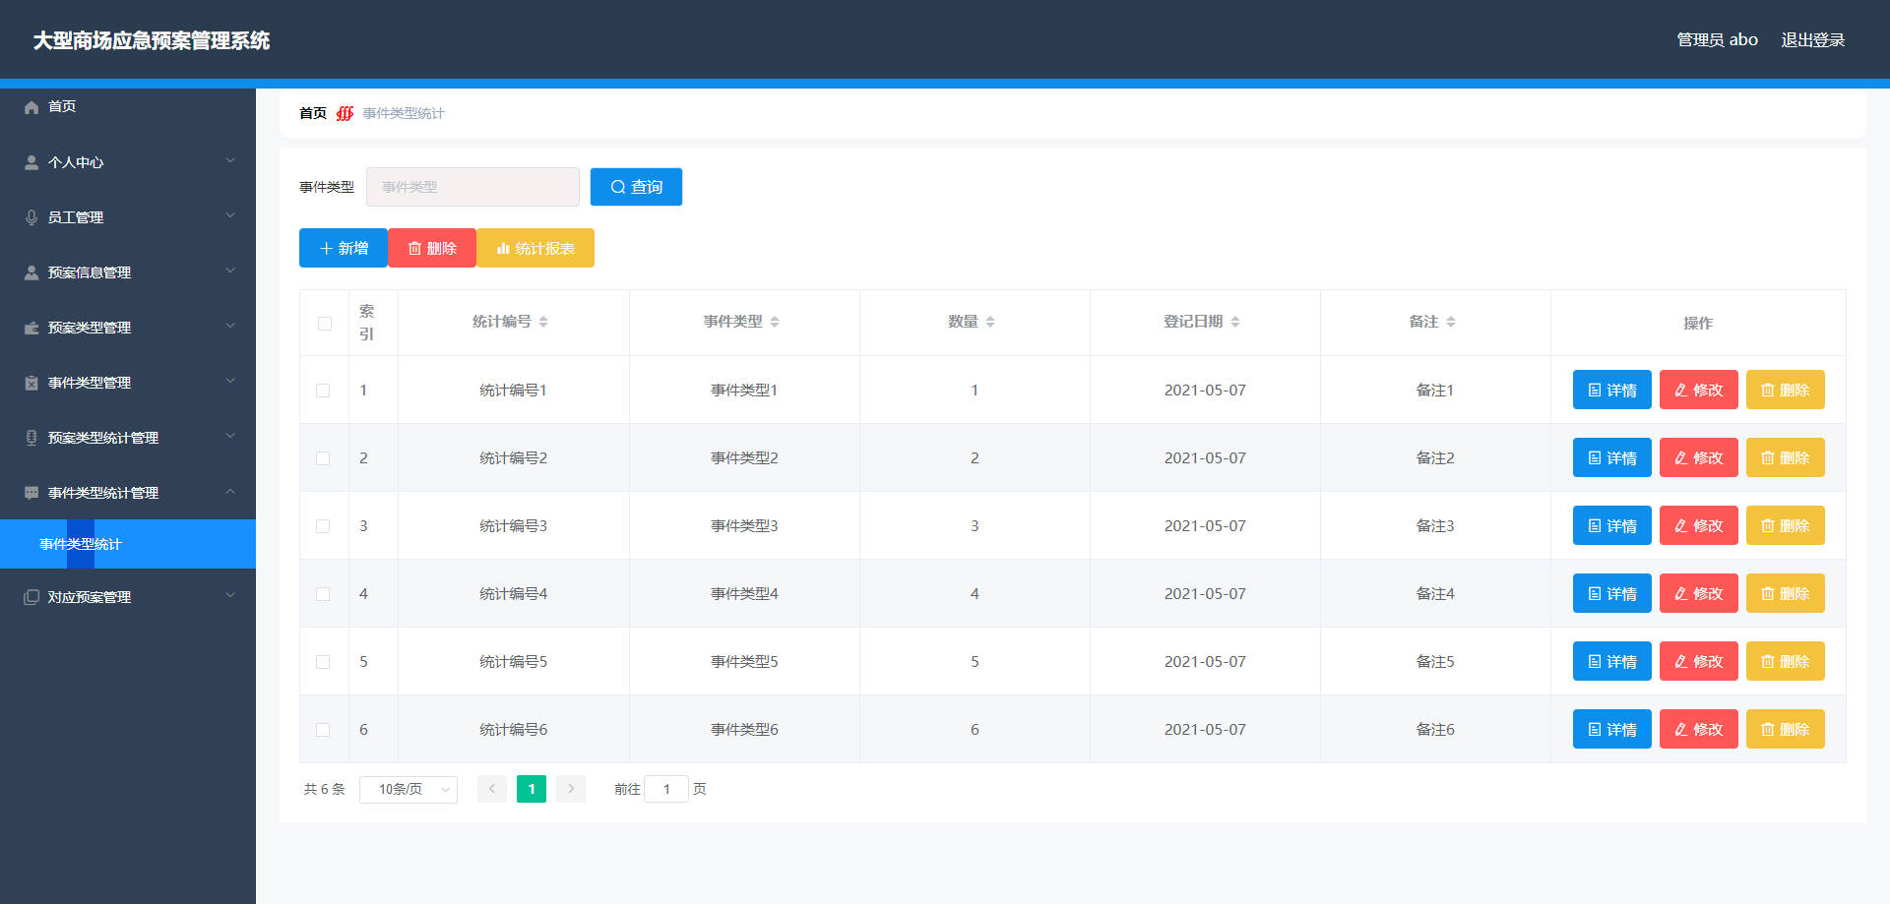Click 详情 for row 统计编号1
The height and width of the screenshot is (904, 1890).
pyautogui.click(x=1612, y=390)
